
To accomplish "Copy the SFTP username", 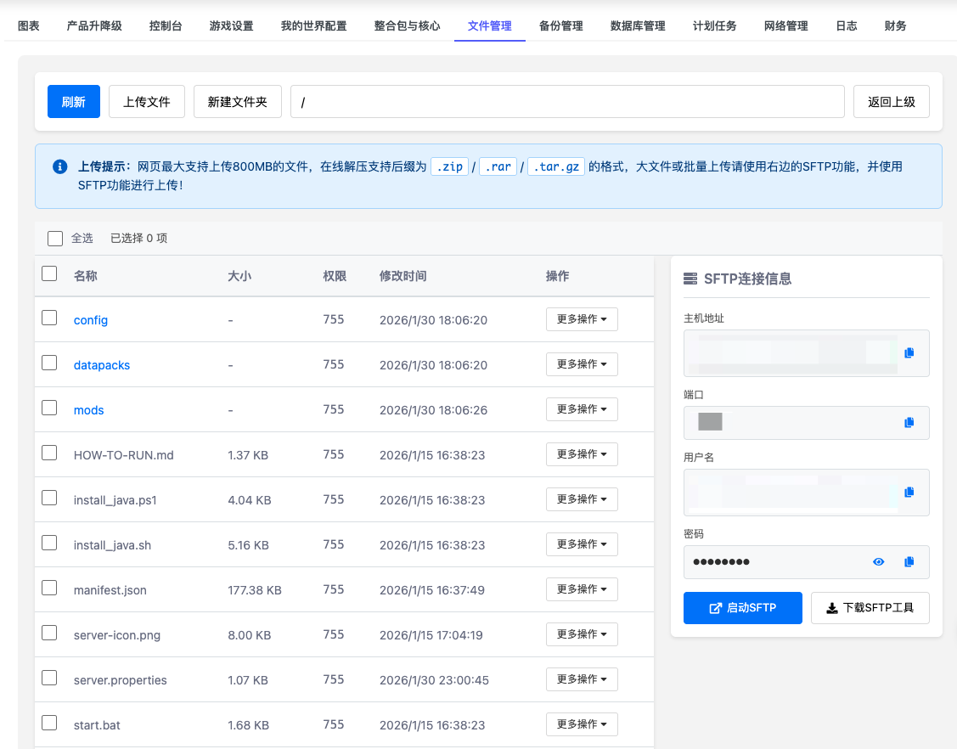I will [x=909, y=492].
